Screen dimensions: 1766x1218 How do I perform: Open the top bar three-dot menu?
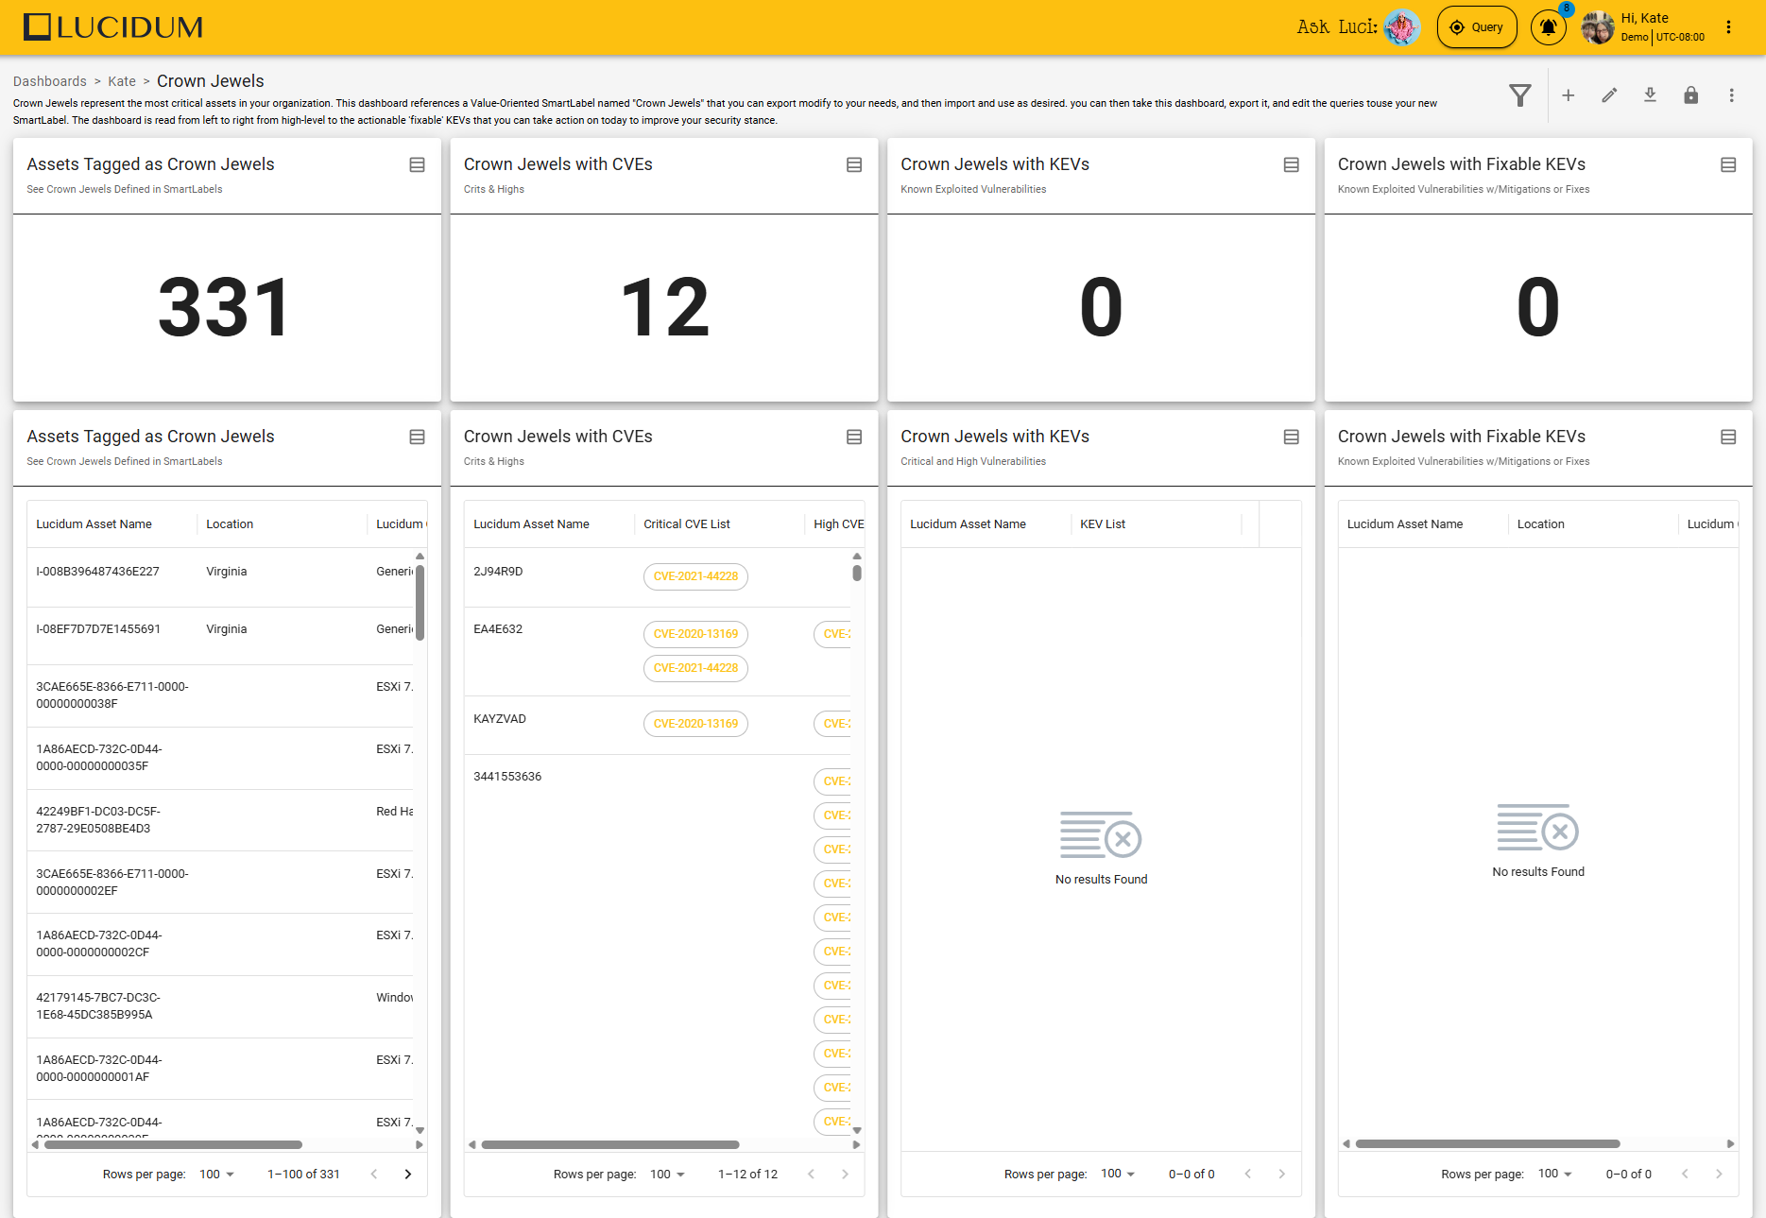click(1728, 27)
